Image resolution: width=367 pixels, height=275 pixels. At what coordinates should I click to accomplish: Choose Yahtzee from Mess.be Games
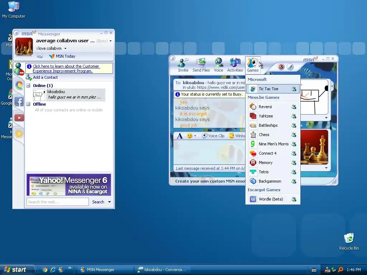(273, 116)
